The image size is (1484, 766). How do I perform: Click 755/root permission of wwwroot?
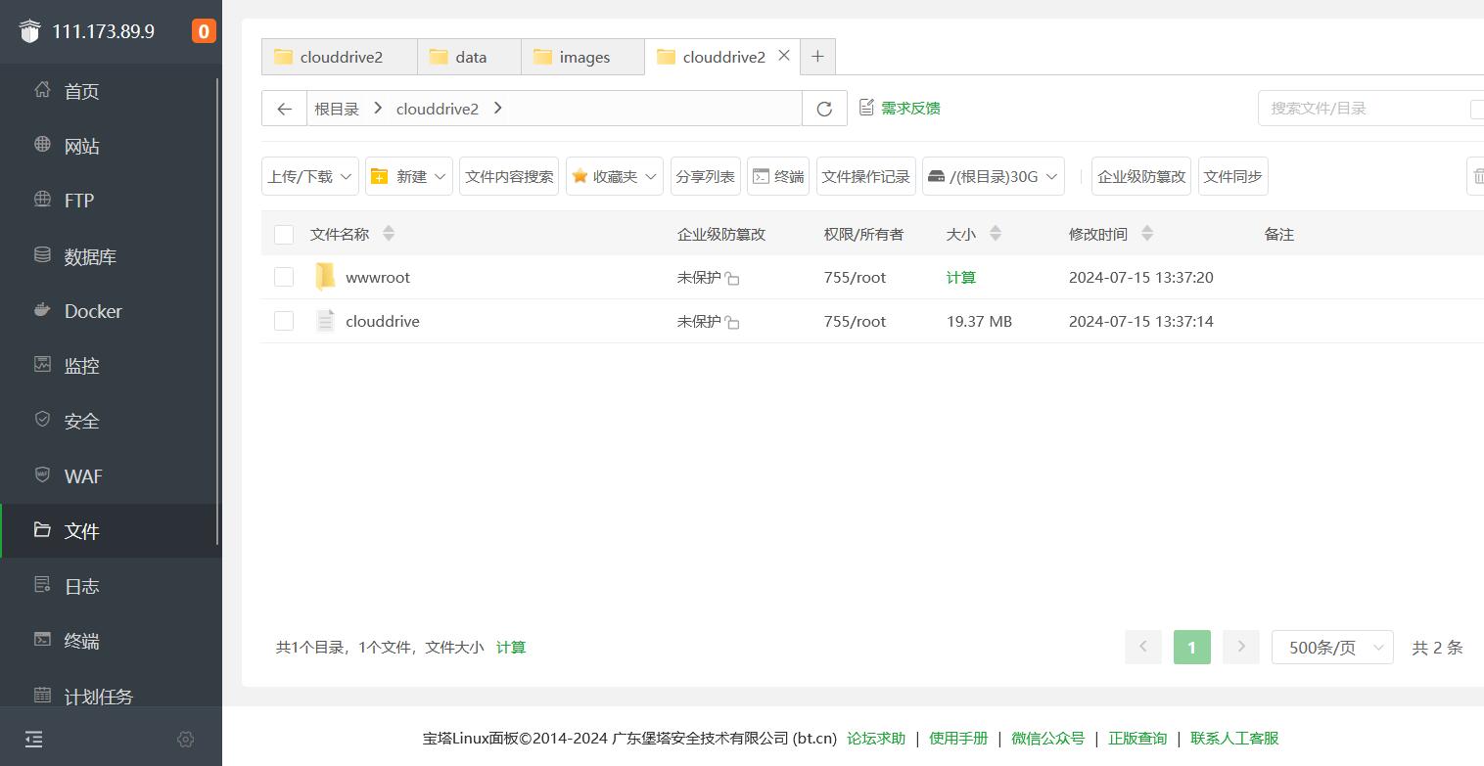(x=855, y=278)
